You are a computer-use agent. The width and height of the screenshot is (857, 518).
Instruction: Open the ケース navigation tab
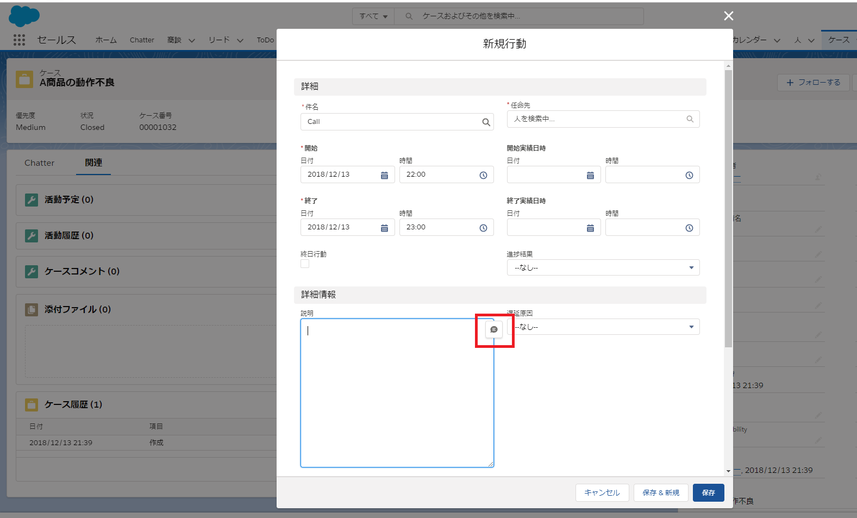(x=839, y=40)
